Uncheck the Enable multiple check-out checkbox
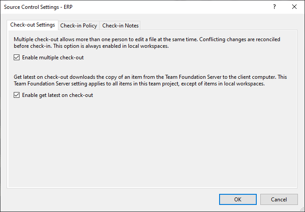 [16, 58]
